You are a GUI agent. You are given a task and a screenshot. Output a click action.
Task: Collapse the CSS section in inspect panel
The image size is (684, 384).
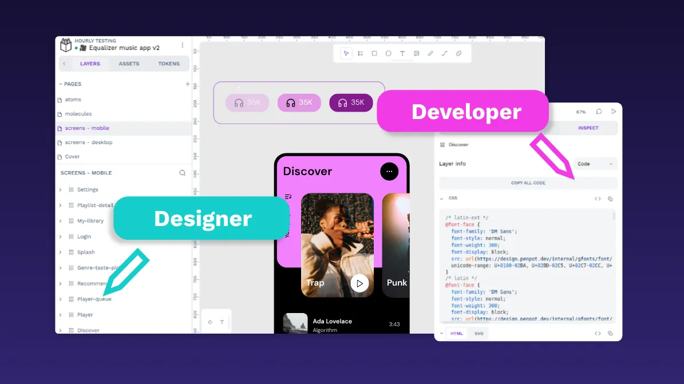441,198
